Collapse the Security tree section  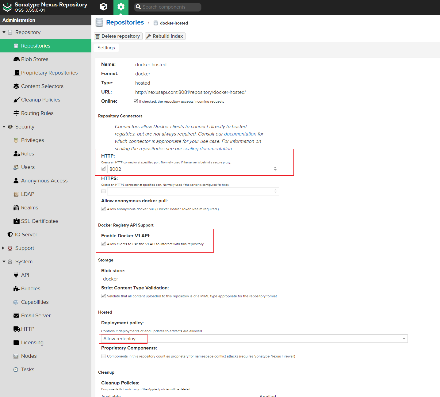coord(4,127)
